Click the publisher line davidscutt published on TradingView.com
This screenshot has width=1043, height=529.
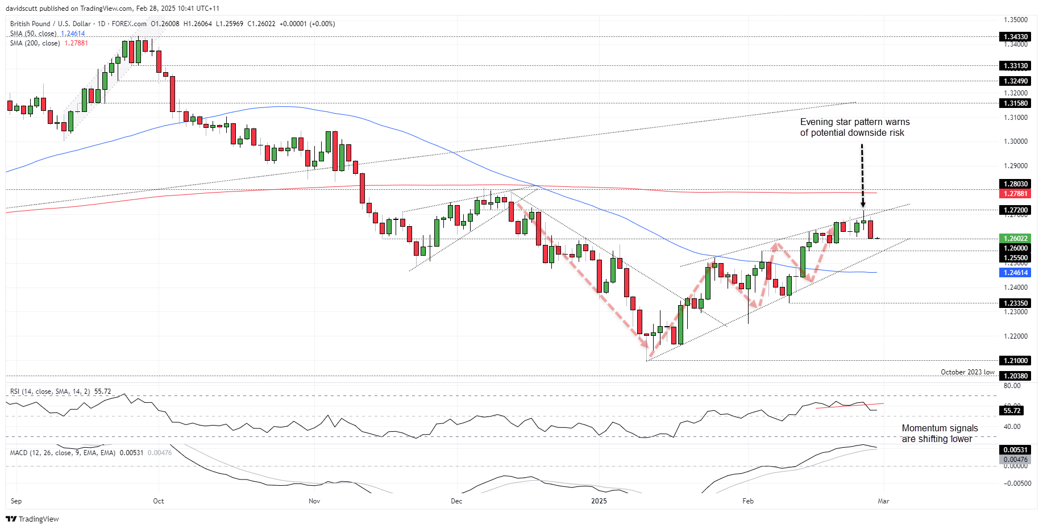coord(113,9)
